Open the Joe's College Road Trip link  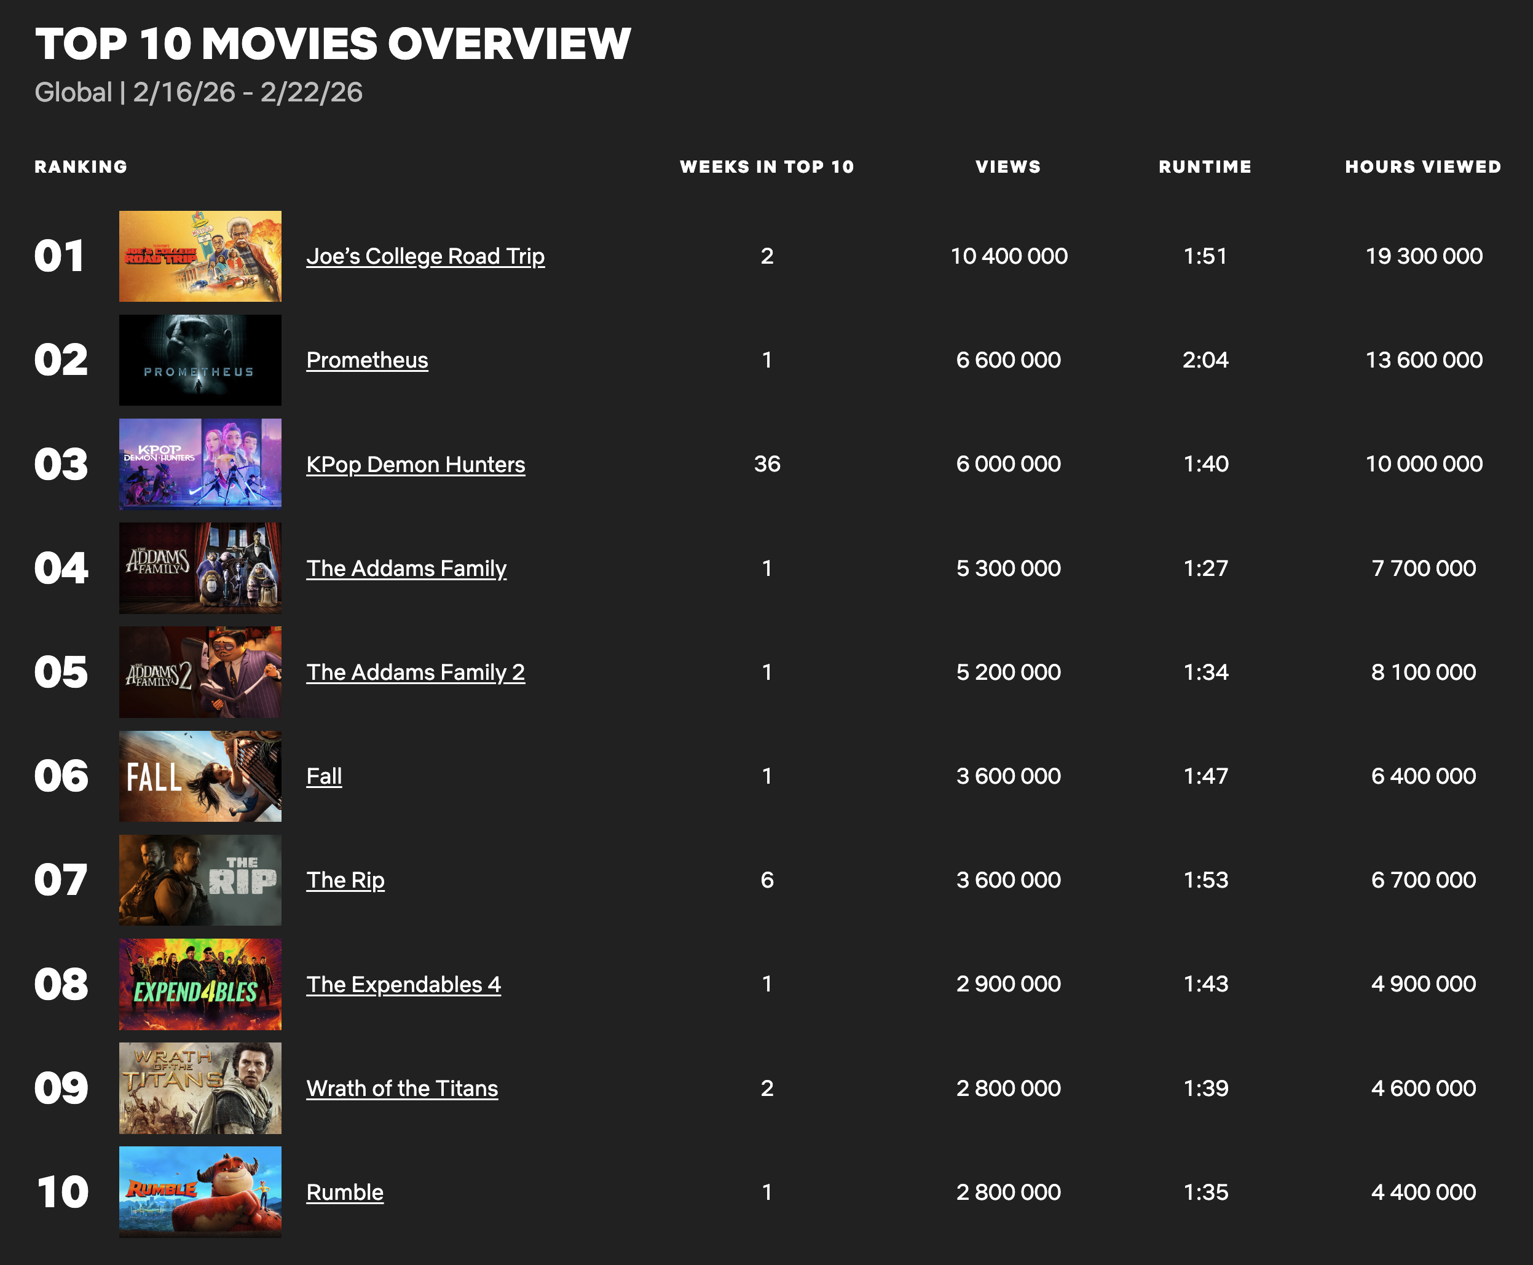coord(425,256)
